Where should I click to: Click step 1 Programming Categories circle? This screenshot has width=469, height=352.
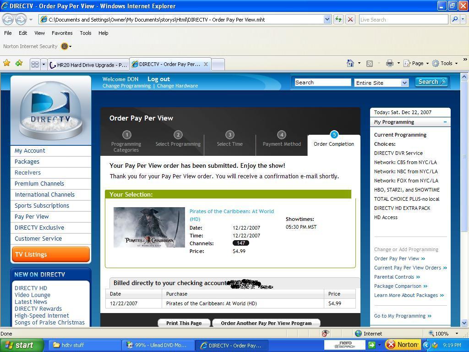point(127,135)
